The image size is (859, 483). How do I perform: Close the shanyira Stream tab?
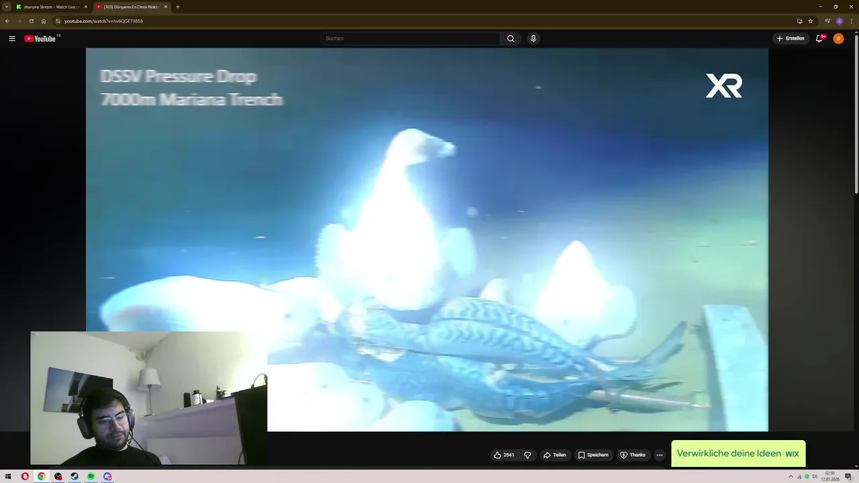[86, 7]
